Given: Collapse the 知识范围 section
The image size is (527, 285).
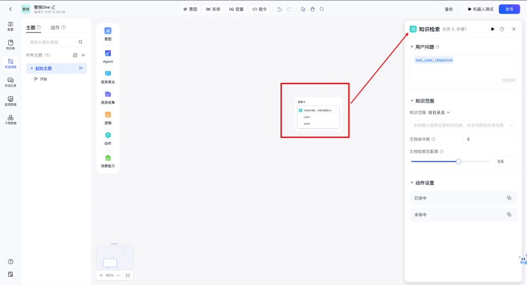Looking at the screenshot, I should pyautogui.click(x=412, y=100).
